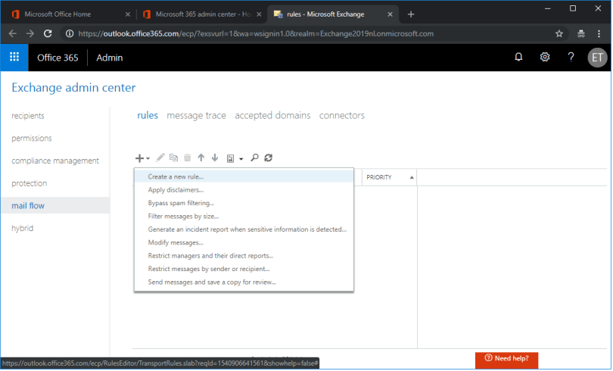The image size is (613, 371).
Task: Switch to the message trace tab
Action: (x=196, y=116)
